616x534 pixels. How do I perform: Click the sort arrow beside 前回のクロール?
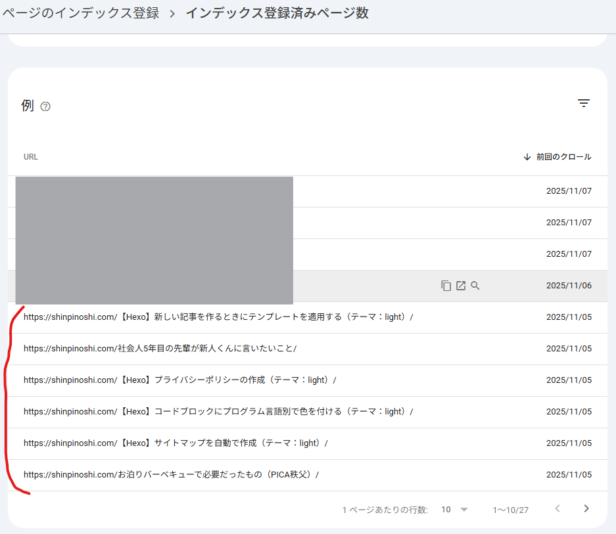click(527, 156)
